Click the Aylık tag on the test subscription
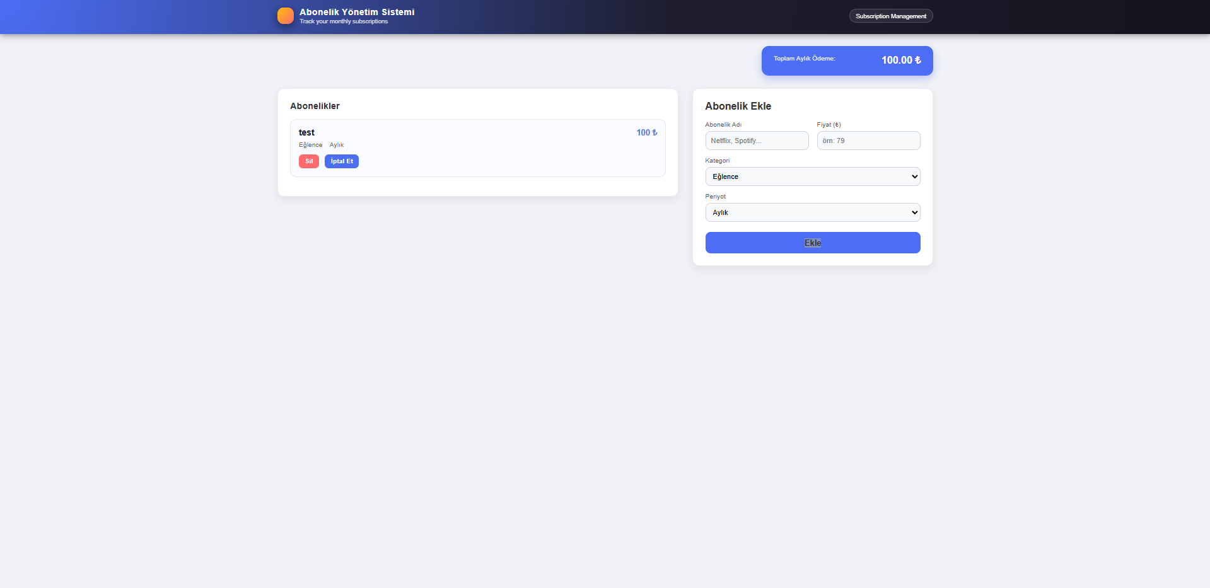Viewport: 1210px width, 588px height. [336, 145]
